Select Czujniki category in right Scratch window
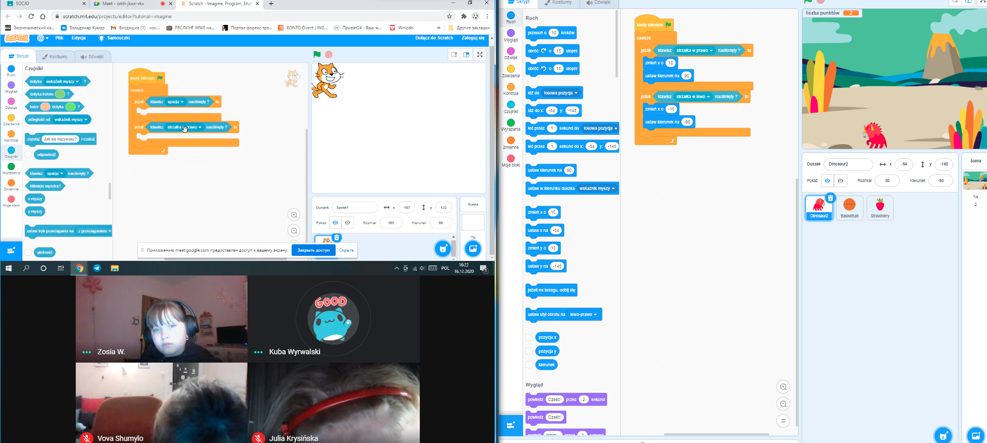This screenshot has width=987, height=443. point(511,107)
